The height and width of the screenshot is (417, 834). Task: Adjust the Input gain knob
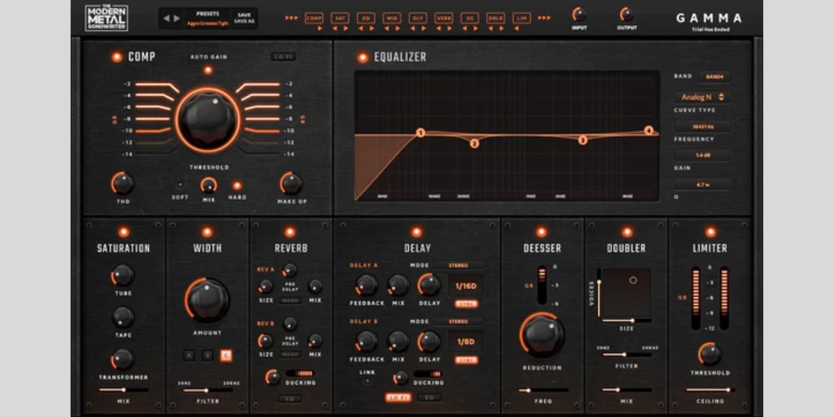tap(579, 15)
